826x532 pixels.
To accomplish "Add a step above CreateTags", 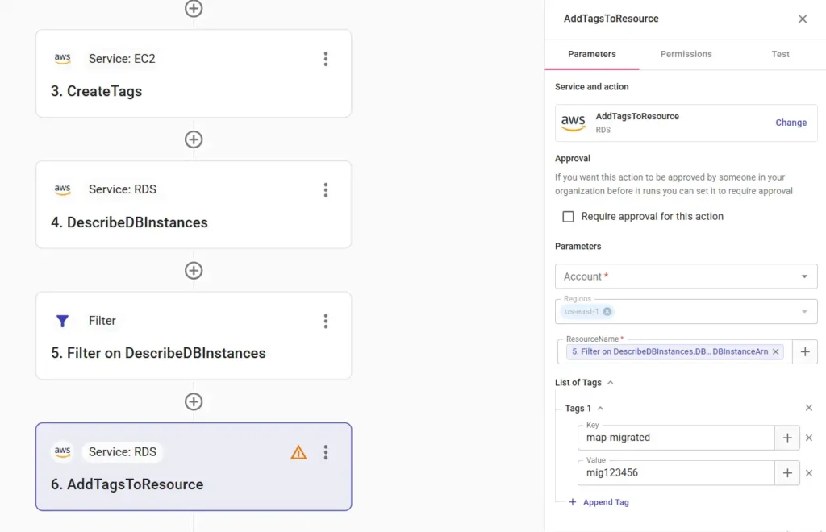I will [194, 8].
